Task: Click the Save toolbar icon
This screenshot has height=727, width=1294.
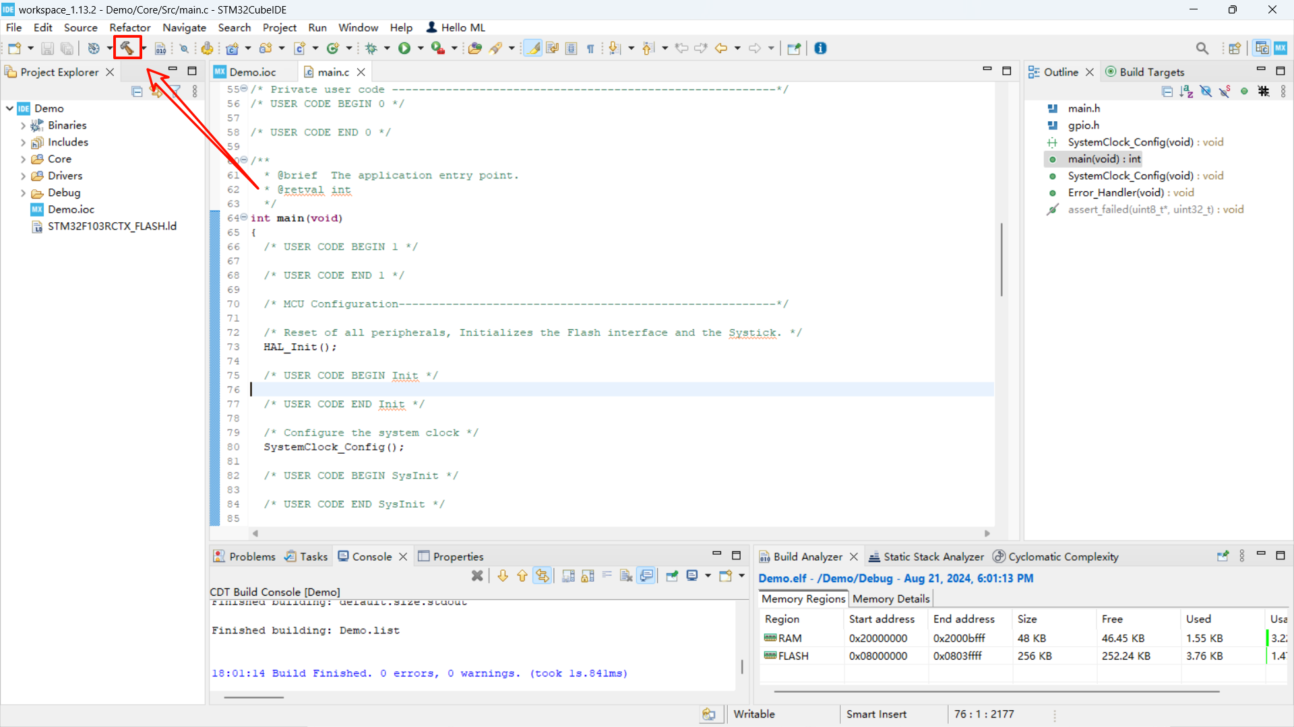Action: pyautogui.click(x=47, y=48)
